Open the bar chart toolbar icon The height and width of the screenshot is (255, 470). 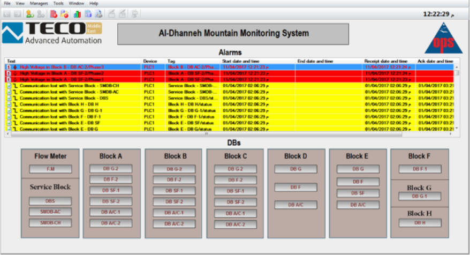point(77,13)
